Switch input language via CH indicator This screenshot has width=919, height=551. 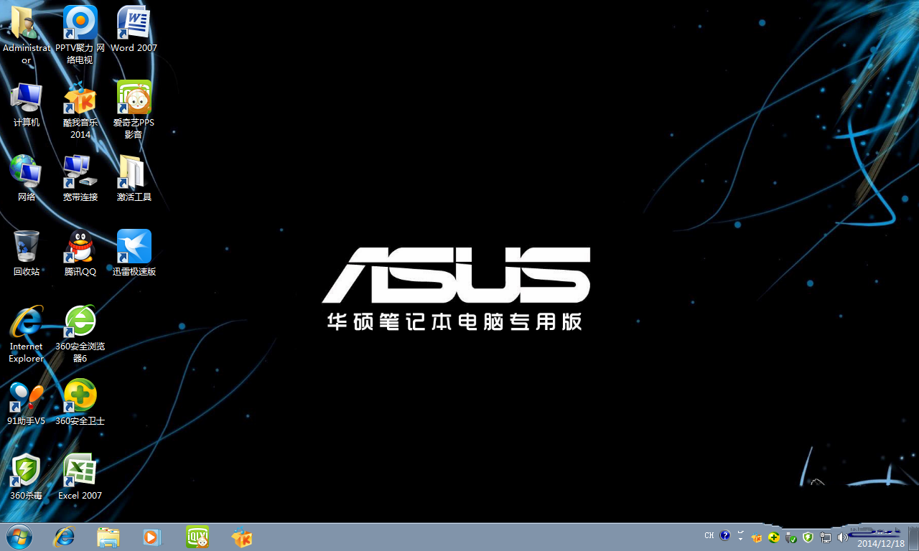tap(709, 536)
